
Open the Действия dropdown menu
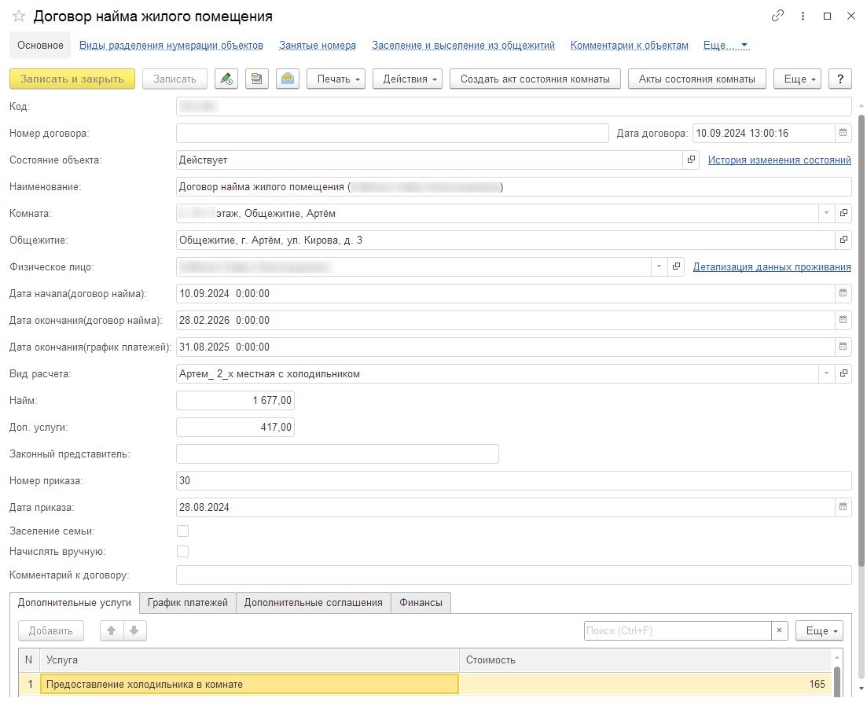407,79
